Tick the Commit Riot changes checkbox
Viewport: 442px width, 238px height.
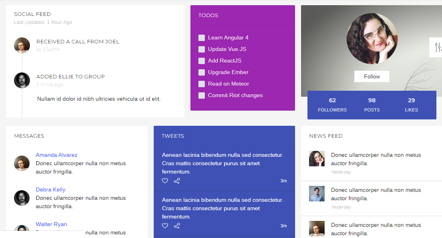[x=202, y=96]
